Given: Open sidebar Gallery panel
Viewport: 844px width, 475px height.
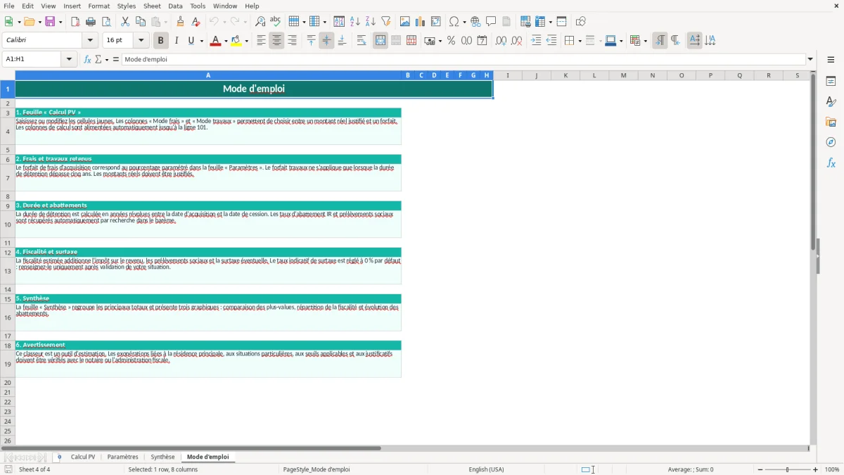Looking at the screenshot, I should click(x=831, y=122).
